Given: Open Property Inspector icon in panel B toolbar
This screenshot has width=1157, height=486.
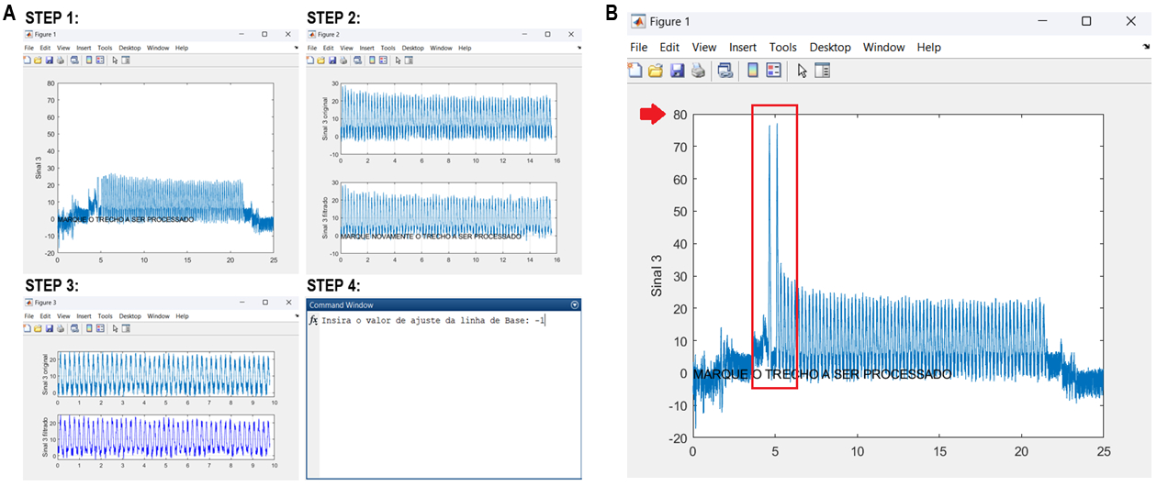Looking at the screenshot, I should point(822,70).
